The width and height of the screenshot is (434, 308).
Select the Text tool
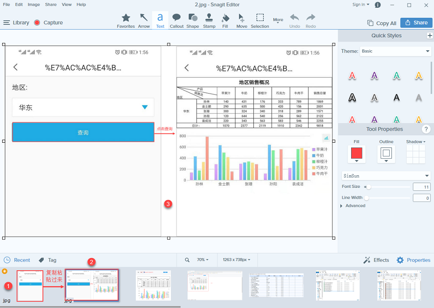pyautogui.click(x=160, y=21)
